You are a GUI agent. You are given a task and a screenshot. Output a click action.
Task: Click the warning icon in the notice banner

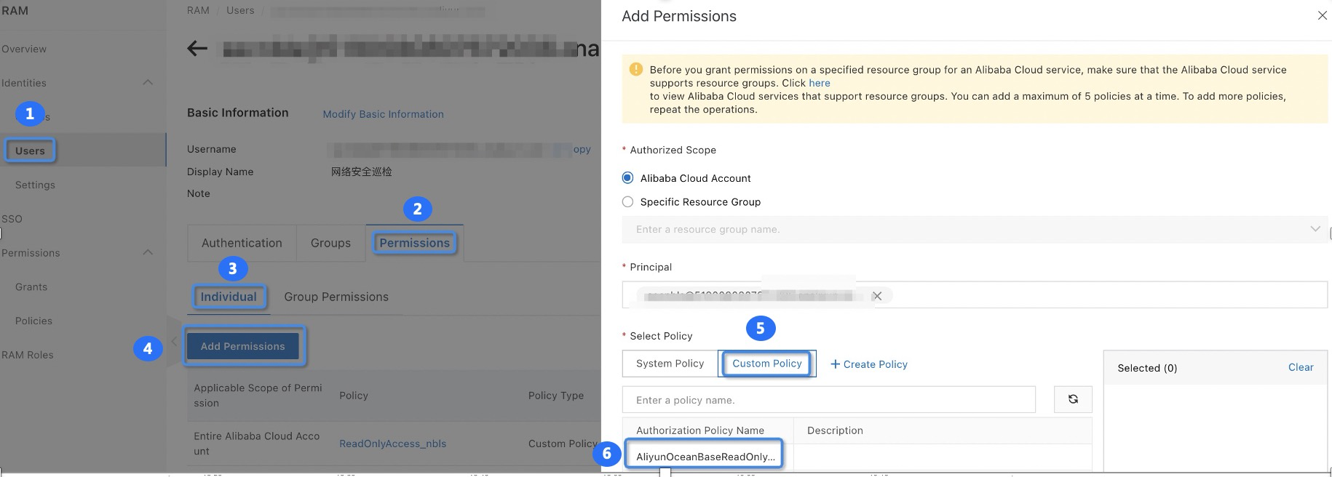coord(634,69)
